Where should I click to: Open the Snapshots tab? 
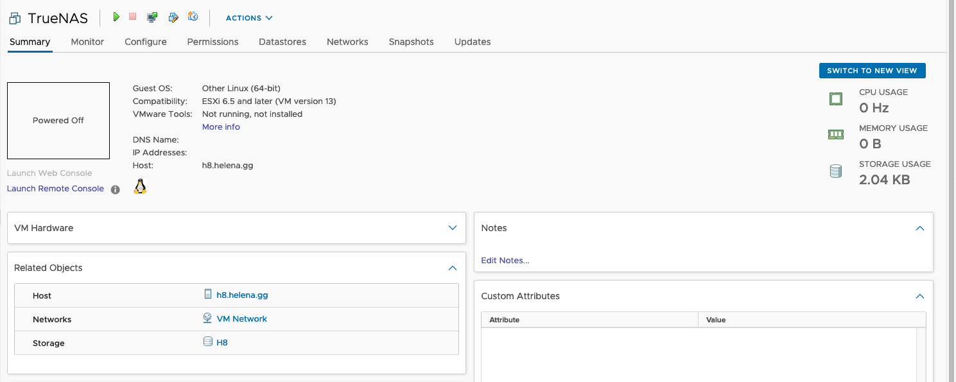(x=411, y=42)
